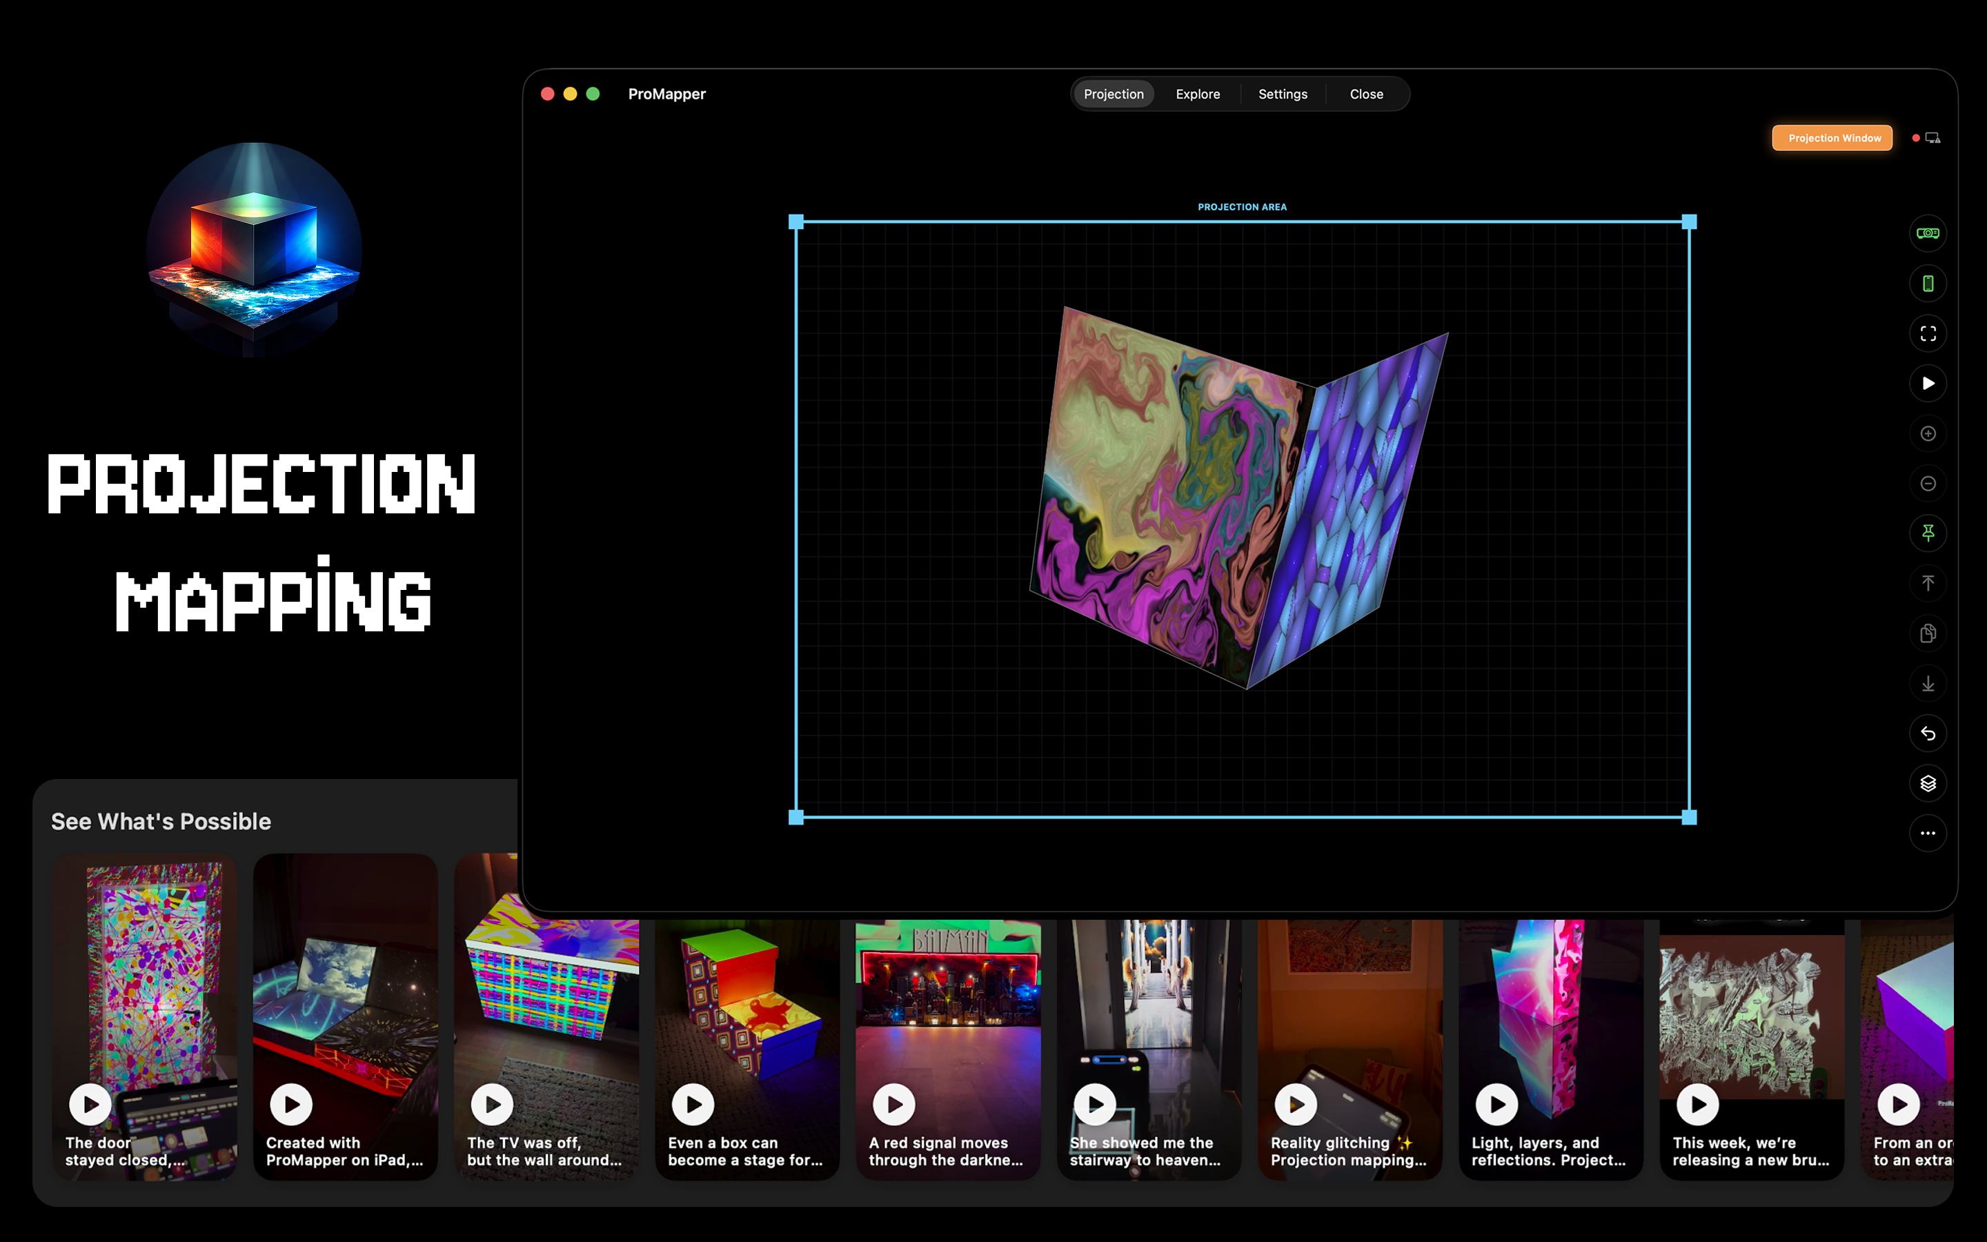Screen dimensions: 1987x1242
Task: Click the bring-to-top arrow icon
Action: [x=1927, y=583]
